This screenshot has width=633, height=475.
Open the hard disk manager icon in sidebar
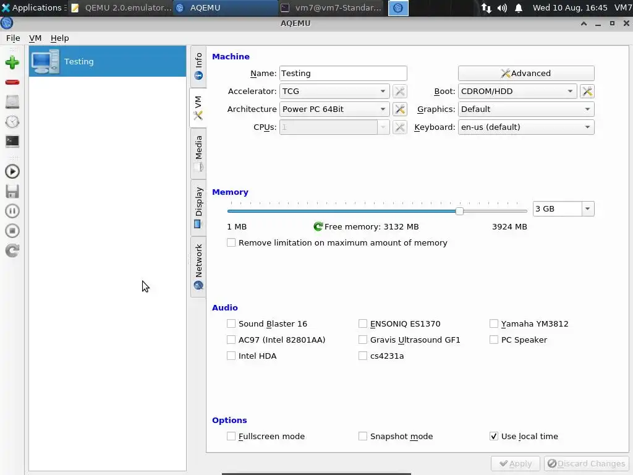pos(12,102)
